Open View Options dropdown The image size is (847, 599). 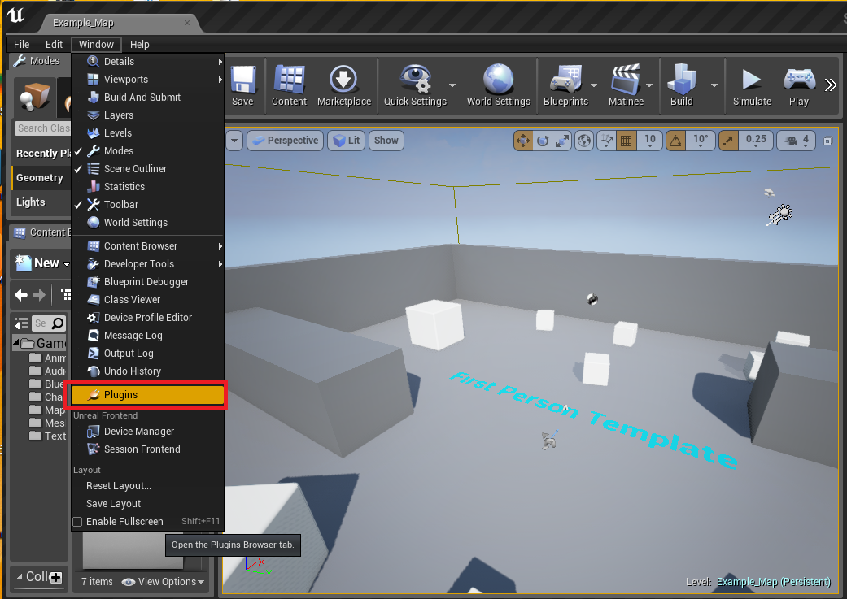[x=164, y=582]
